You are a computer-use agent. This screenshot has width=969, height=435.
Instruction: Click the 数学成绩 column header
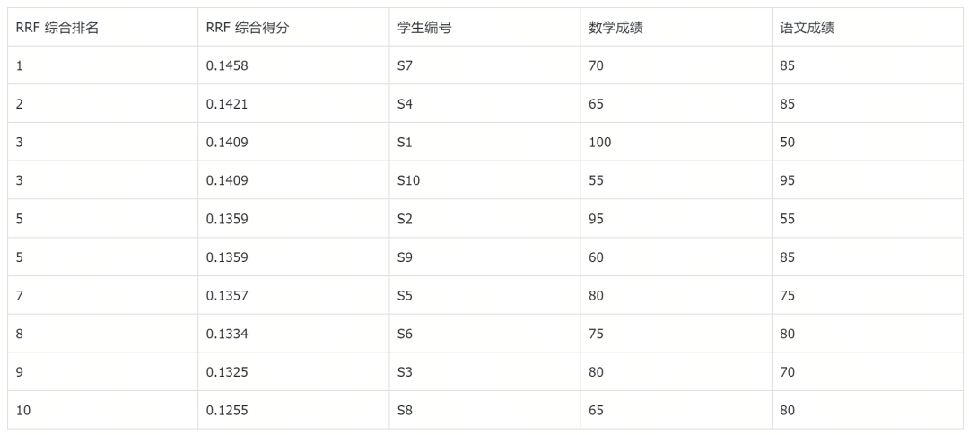(615, 28)
